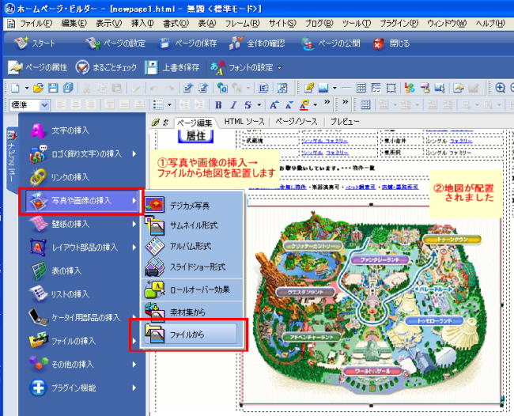This screenshot has height=416, width=514.
Task: Click the Strikethrough S icon
Action: 248,105
